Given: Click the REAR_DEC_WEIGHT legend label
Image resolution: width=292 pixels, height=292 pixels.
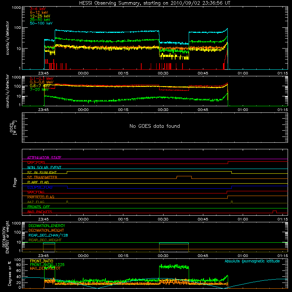Looking at the screenshot, I should tap(45, 240).
